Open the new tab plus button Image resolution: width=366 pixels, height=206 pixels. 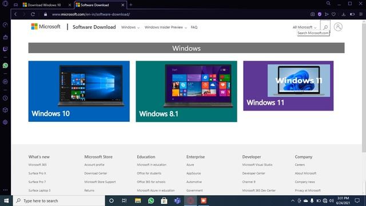pos(131,5)
